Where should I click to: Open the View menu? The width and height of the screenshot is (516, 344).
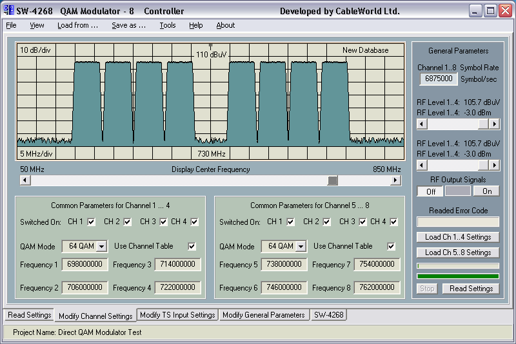[37, 25]
